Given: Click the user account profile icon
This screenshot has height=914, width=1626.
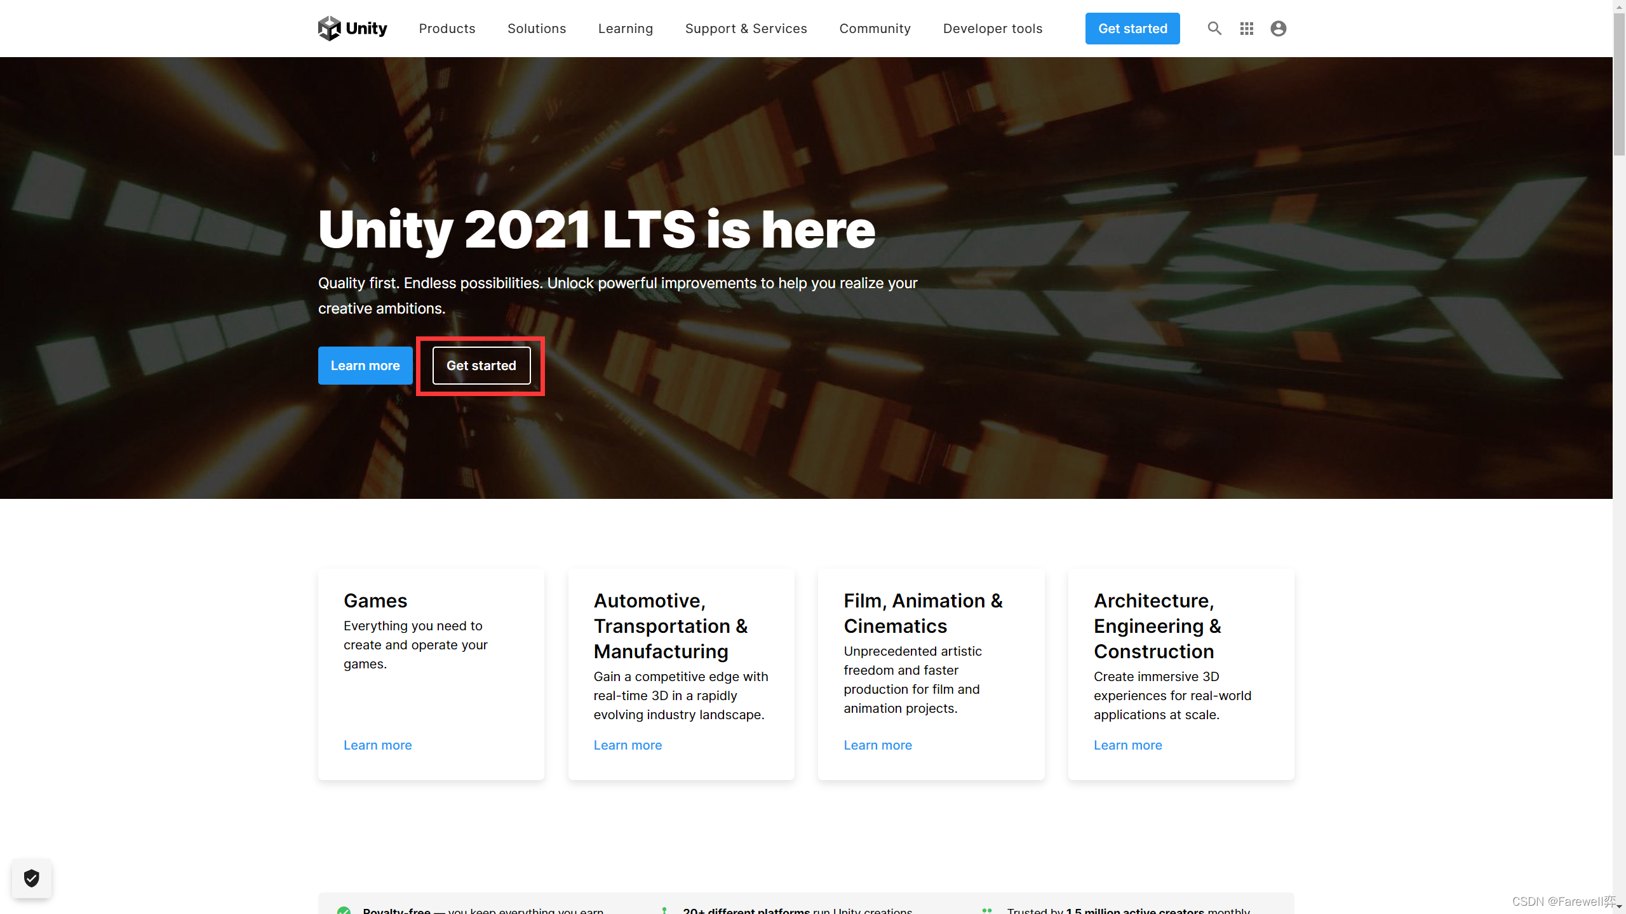Looking at the screenshot, I should pos(1278,29).
